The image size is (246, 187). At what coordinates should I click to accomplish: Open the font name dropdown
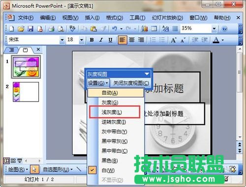point(62,40)
